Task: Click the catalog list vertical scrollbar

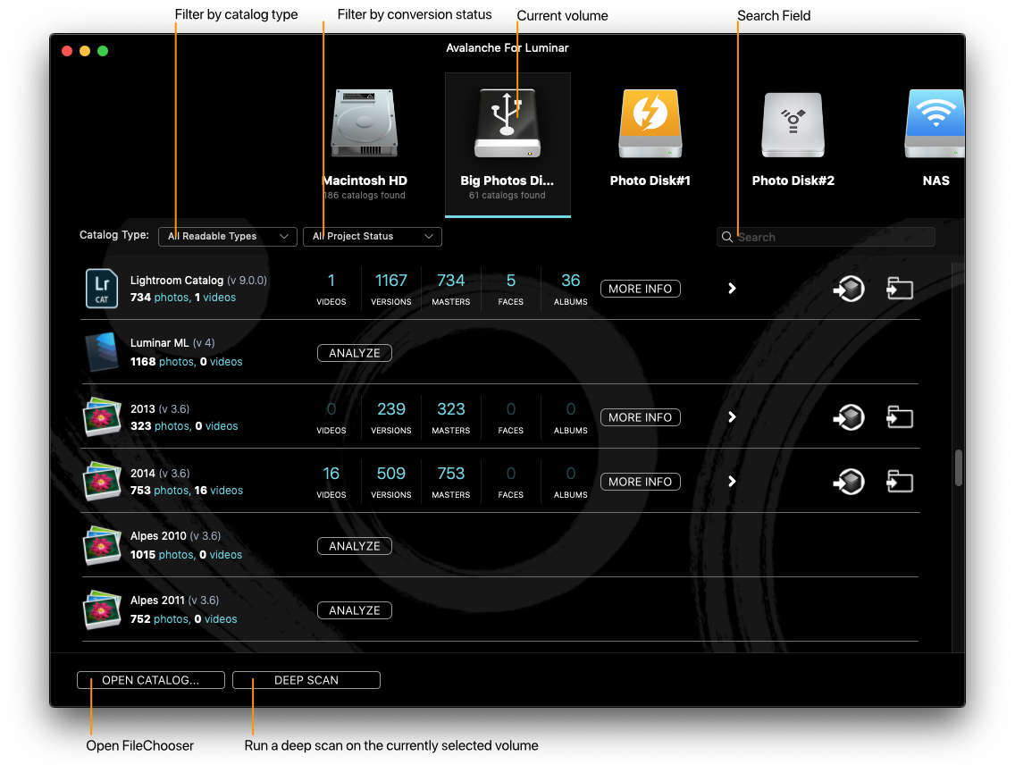Action: tap(959, 467)
